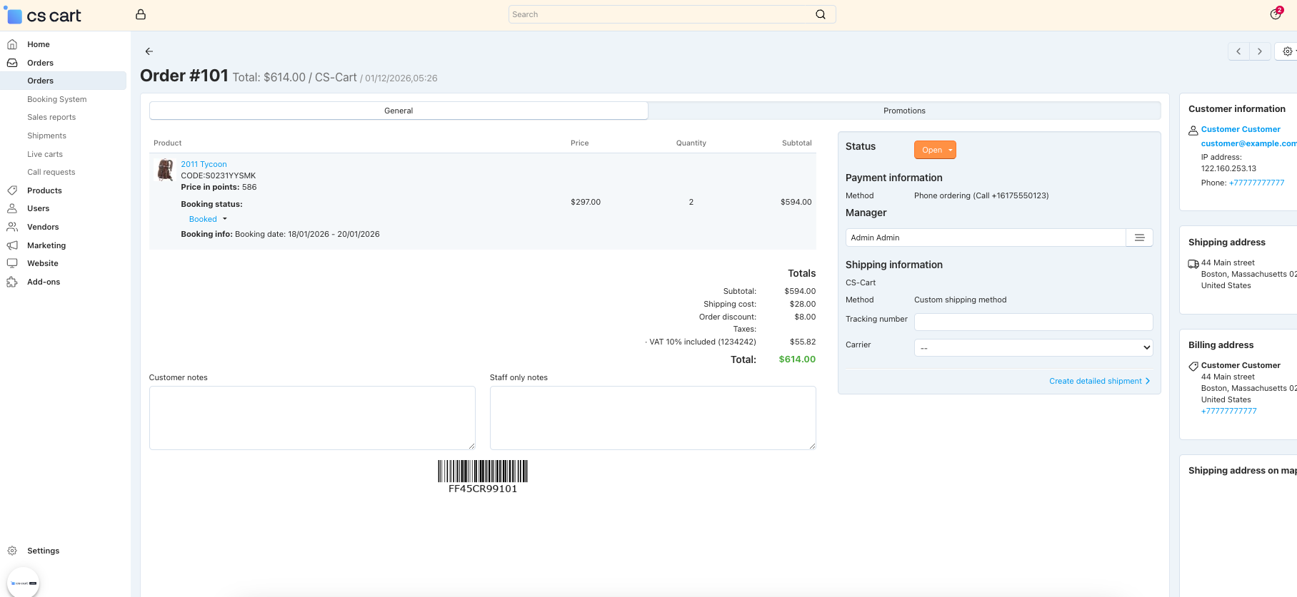Click the manager list picker icon
Viewport: 1297px width, 597px height.
tap(1139, 238)
